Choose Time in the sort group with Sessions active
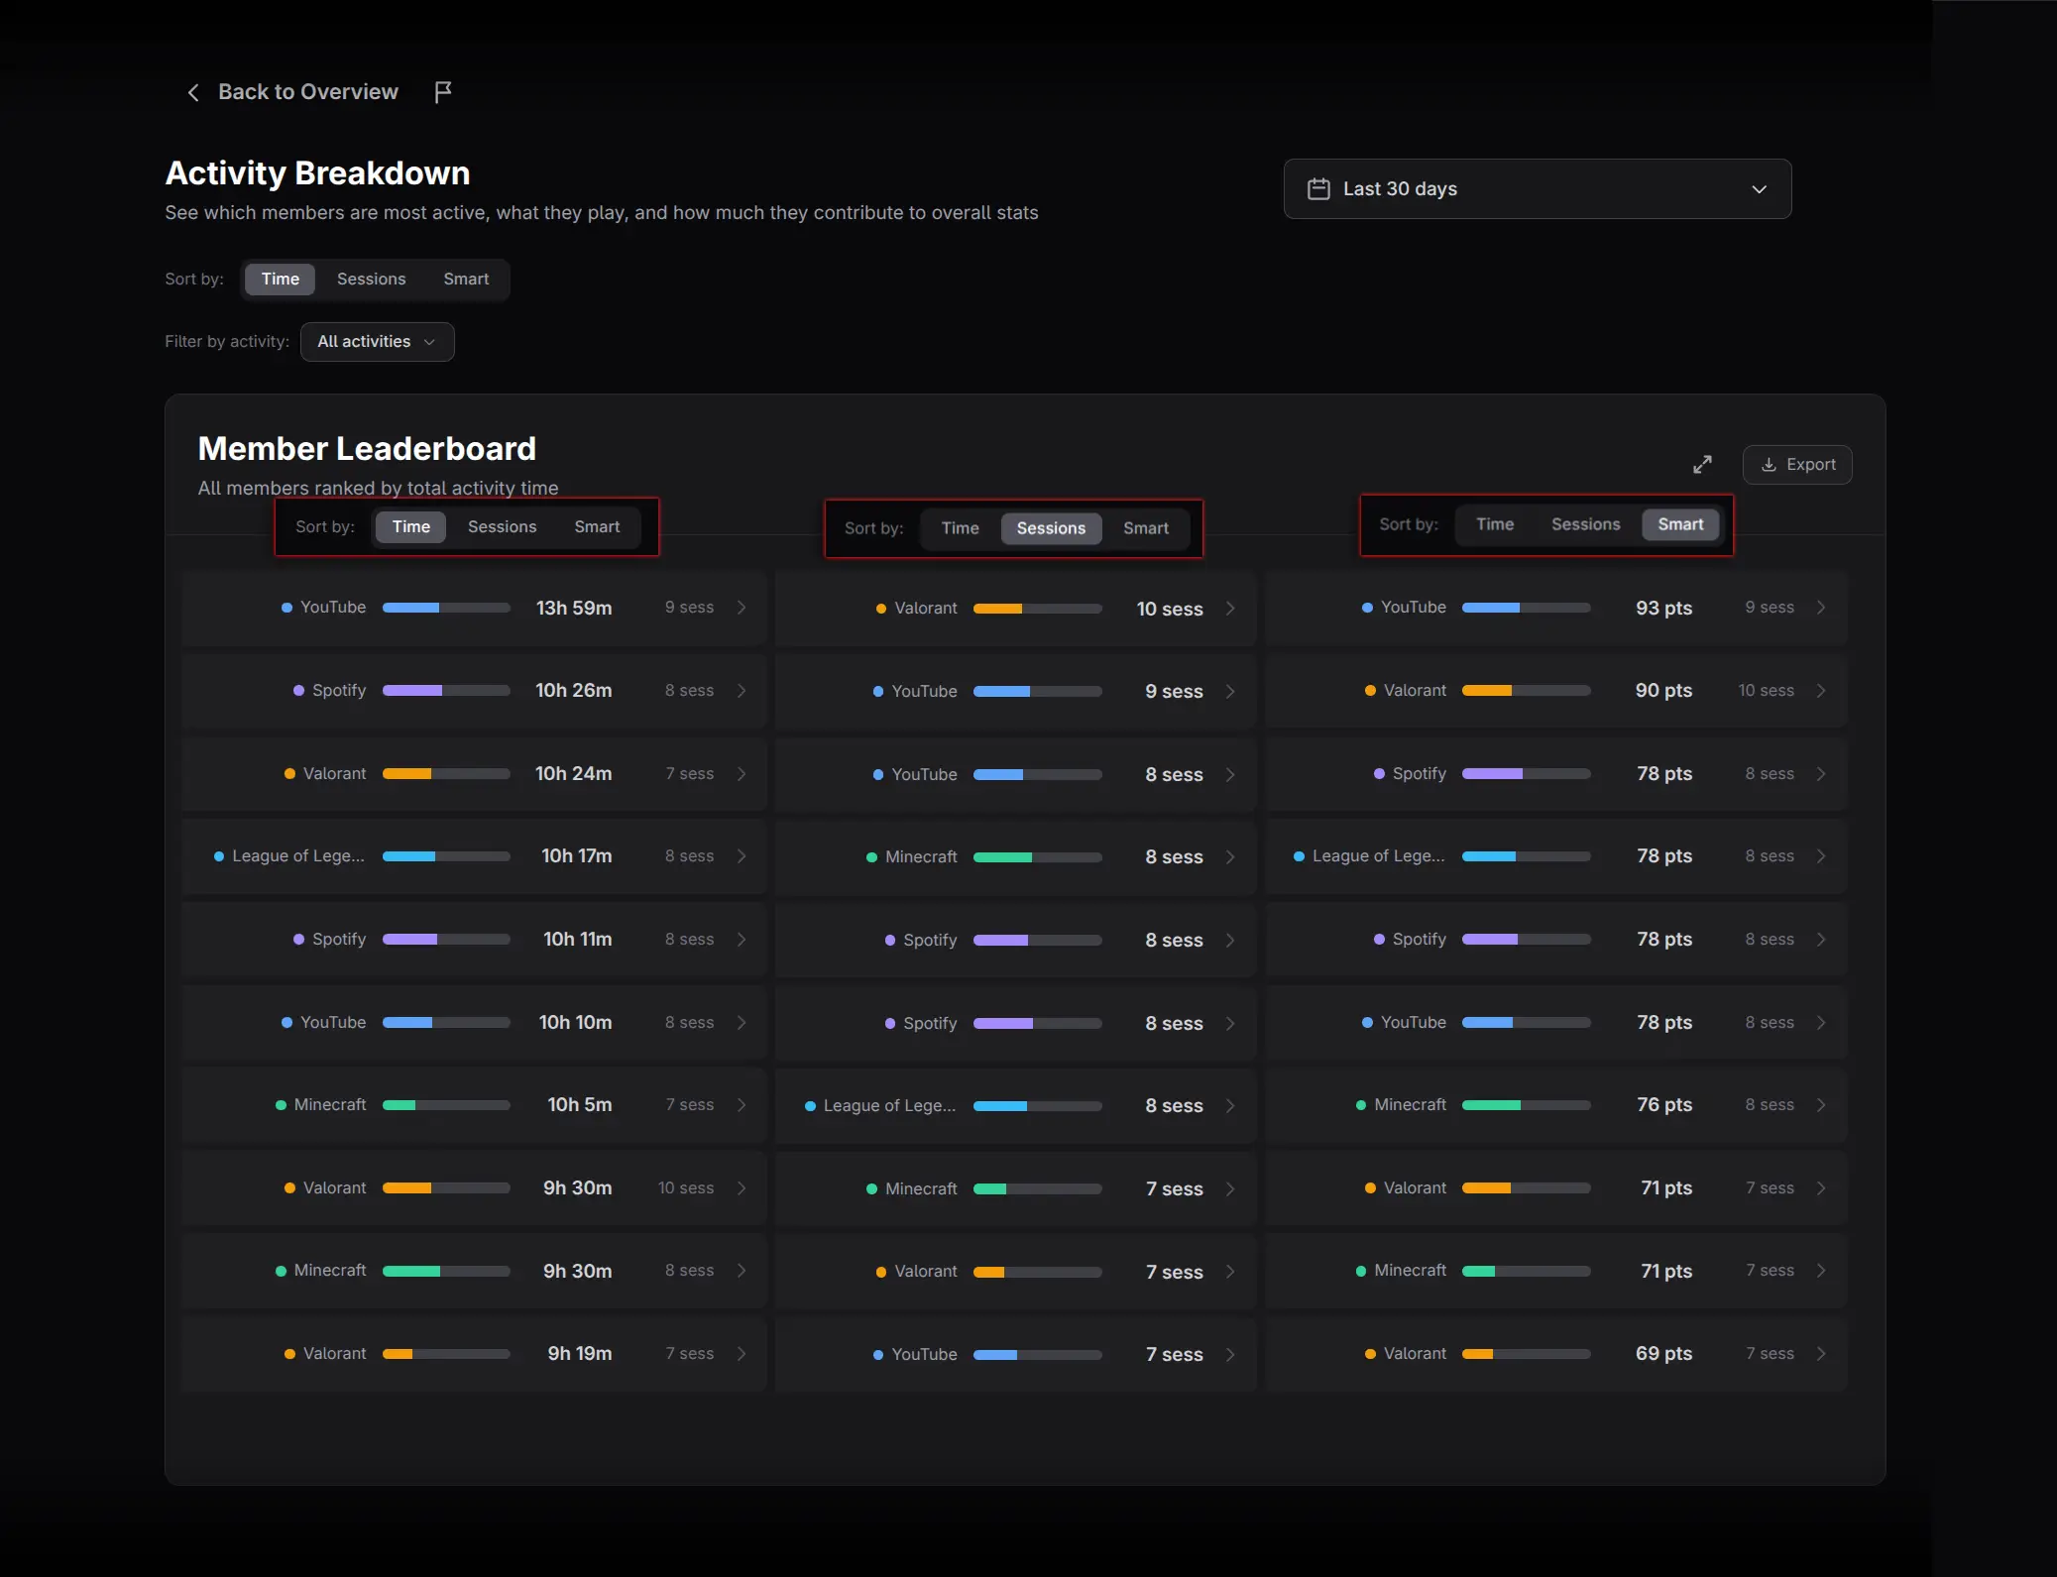 (x=960, y=528)
